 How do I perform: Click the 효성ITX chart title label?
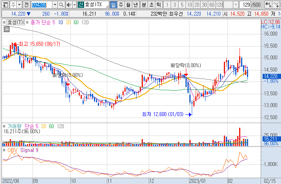click(16, 22)
